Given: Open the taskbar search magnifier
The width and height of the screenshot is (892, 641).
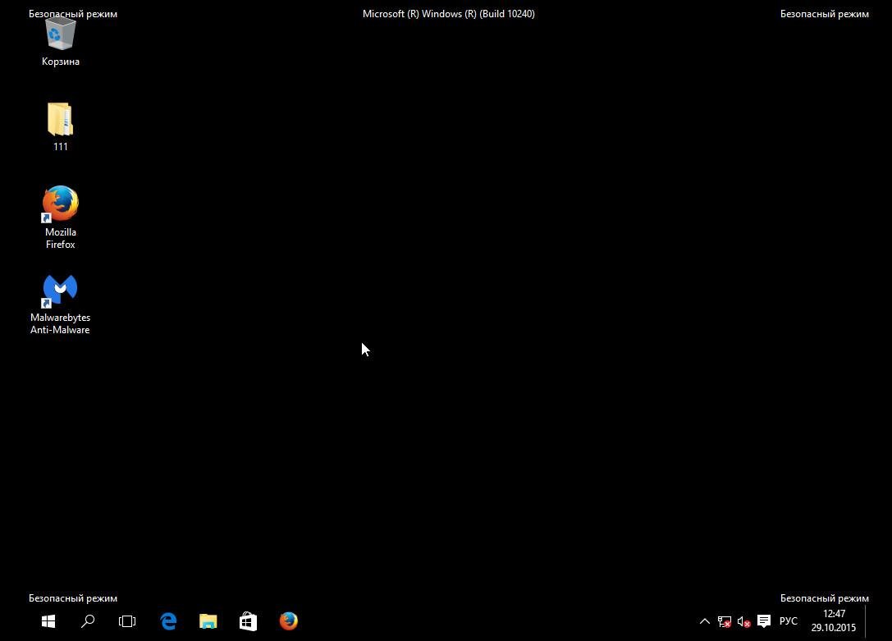Looking at the screenshot, I should pyautogui.click(x=88, y=621).
